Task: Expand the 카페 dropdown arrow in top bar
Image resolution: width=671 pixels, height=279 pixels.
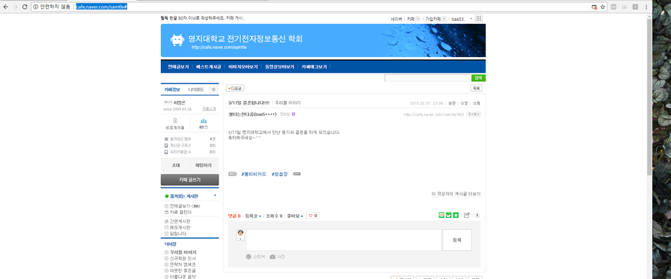Action: click(418, 19)
